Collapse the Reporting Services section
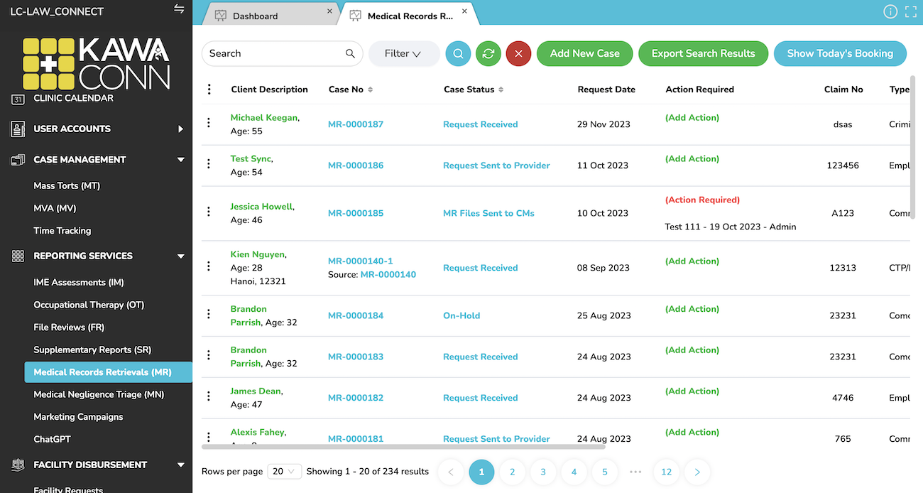The height and width of the screenshot is (493, 923). 181,256
